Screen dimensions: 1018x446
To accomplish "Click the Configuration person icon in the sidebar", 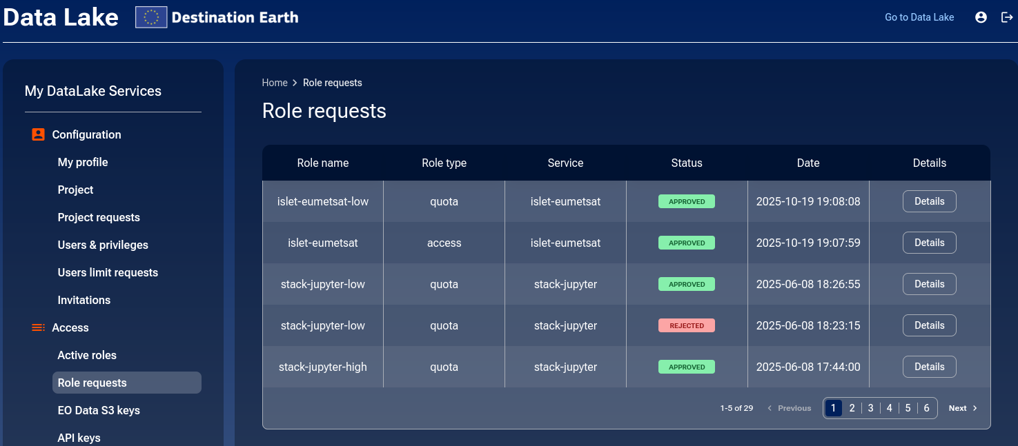I will (37, 134).
